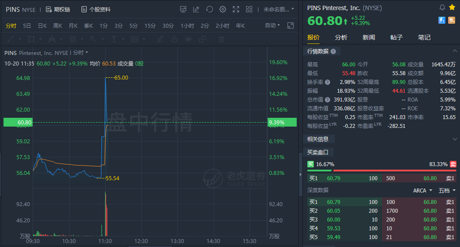Image resolution: width=460 pixels, height=247 pixels.
Task: Switch to 月K monthly candles
Action: tap(73, 26)
